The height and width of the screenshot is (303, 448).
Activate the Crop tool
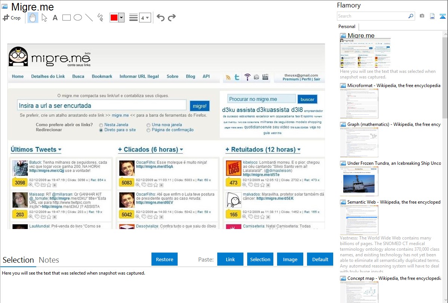click(12, 18)
